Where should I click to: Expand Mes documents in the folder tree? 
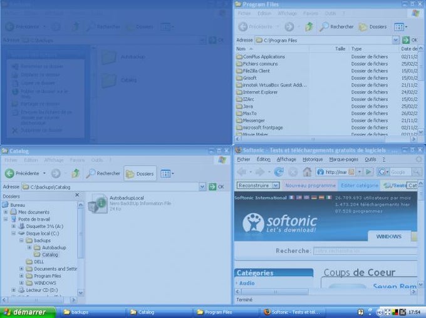coord(6,212)
